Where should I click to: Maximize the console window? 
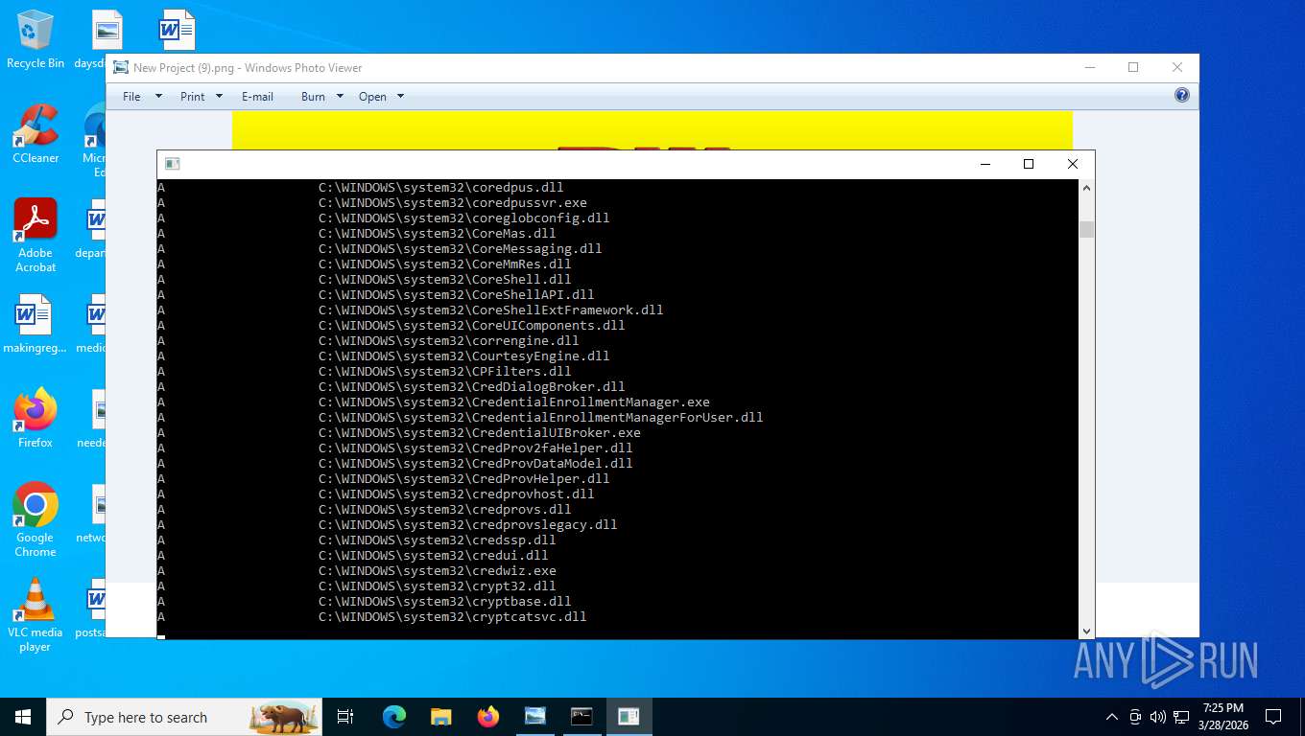pos(1029,164)
